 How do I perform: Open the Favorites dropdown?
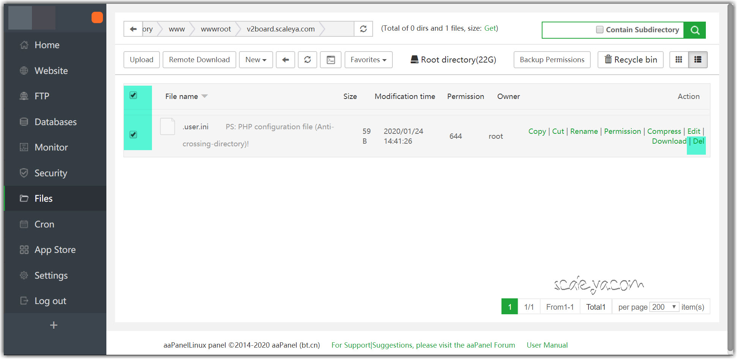coord(368,60)
